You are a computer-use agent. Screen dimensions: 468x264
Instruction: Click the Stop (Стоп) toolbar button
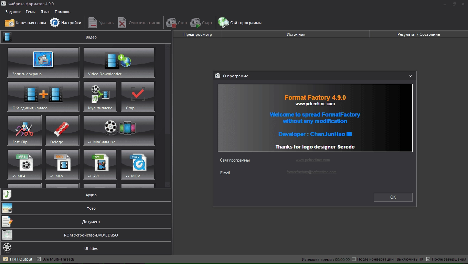[x=176, y=23]
